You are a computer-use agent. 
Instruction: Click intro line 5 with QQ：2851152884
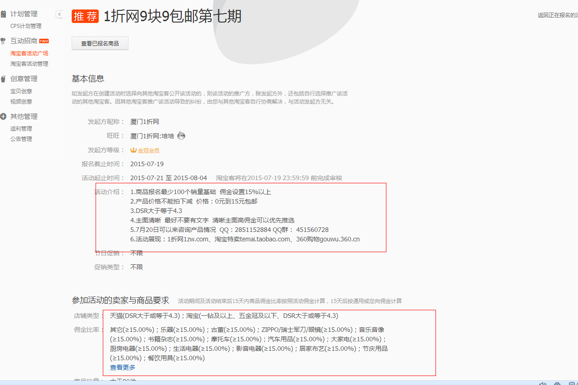[x=229, y=230]
